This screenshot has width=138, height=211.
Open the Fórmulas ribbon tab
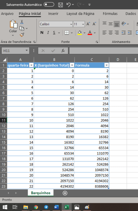tap(110, 14)
